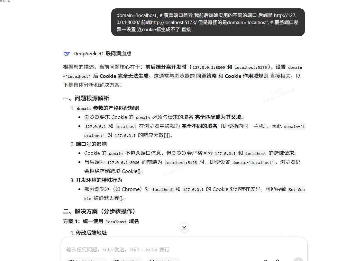Image resolution: width=346 pixels, height=261 pixels.
Task: Click the DeepSeek-R1-联网满血版 model name
Action: pos(102,54)
